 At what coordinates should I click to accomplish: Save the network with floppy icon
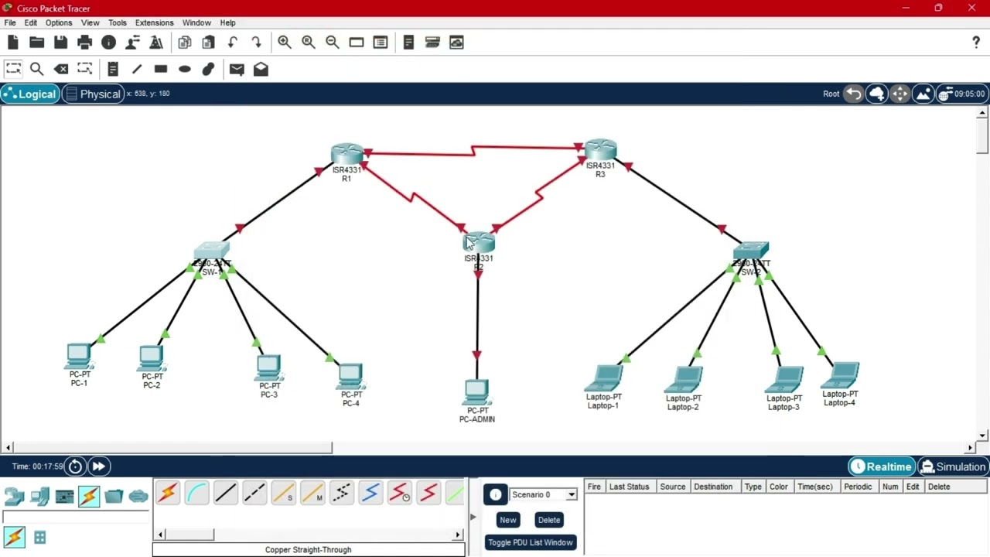pyautogui.click(x=60, y=43)
